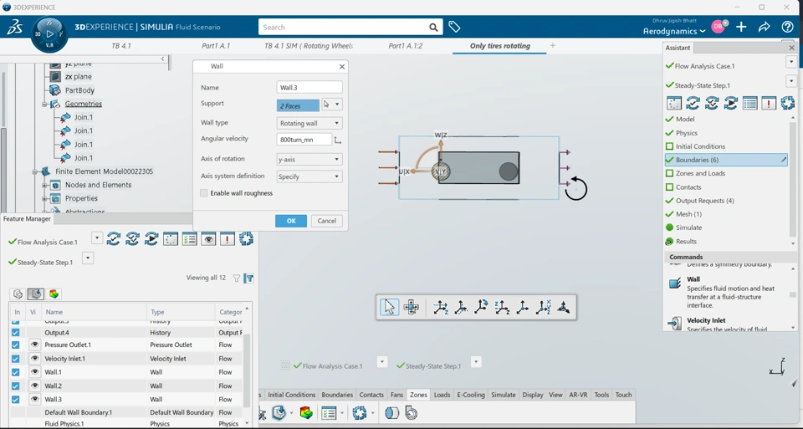The width and height of the screenshot is (803, 429).
Task: Switch to the Boundaries toolbar tab
Action: click(x=337, y=395)
